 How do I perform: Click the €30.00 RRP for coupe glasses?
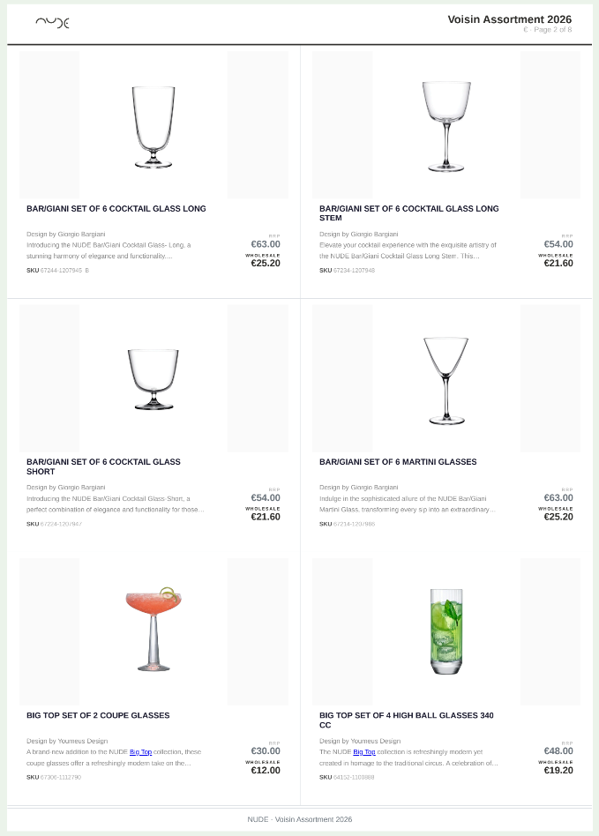pyautogui.click(x=266, y=751)
